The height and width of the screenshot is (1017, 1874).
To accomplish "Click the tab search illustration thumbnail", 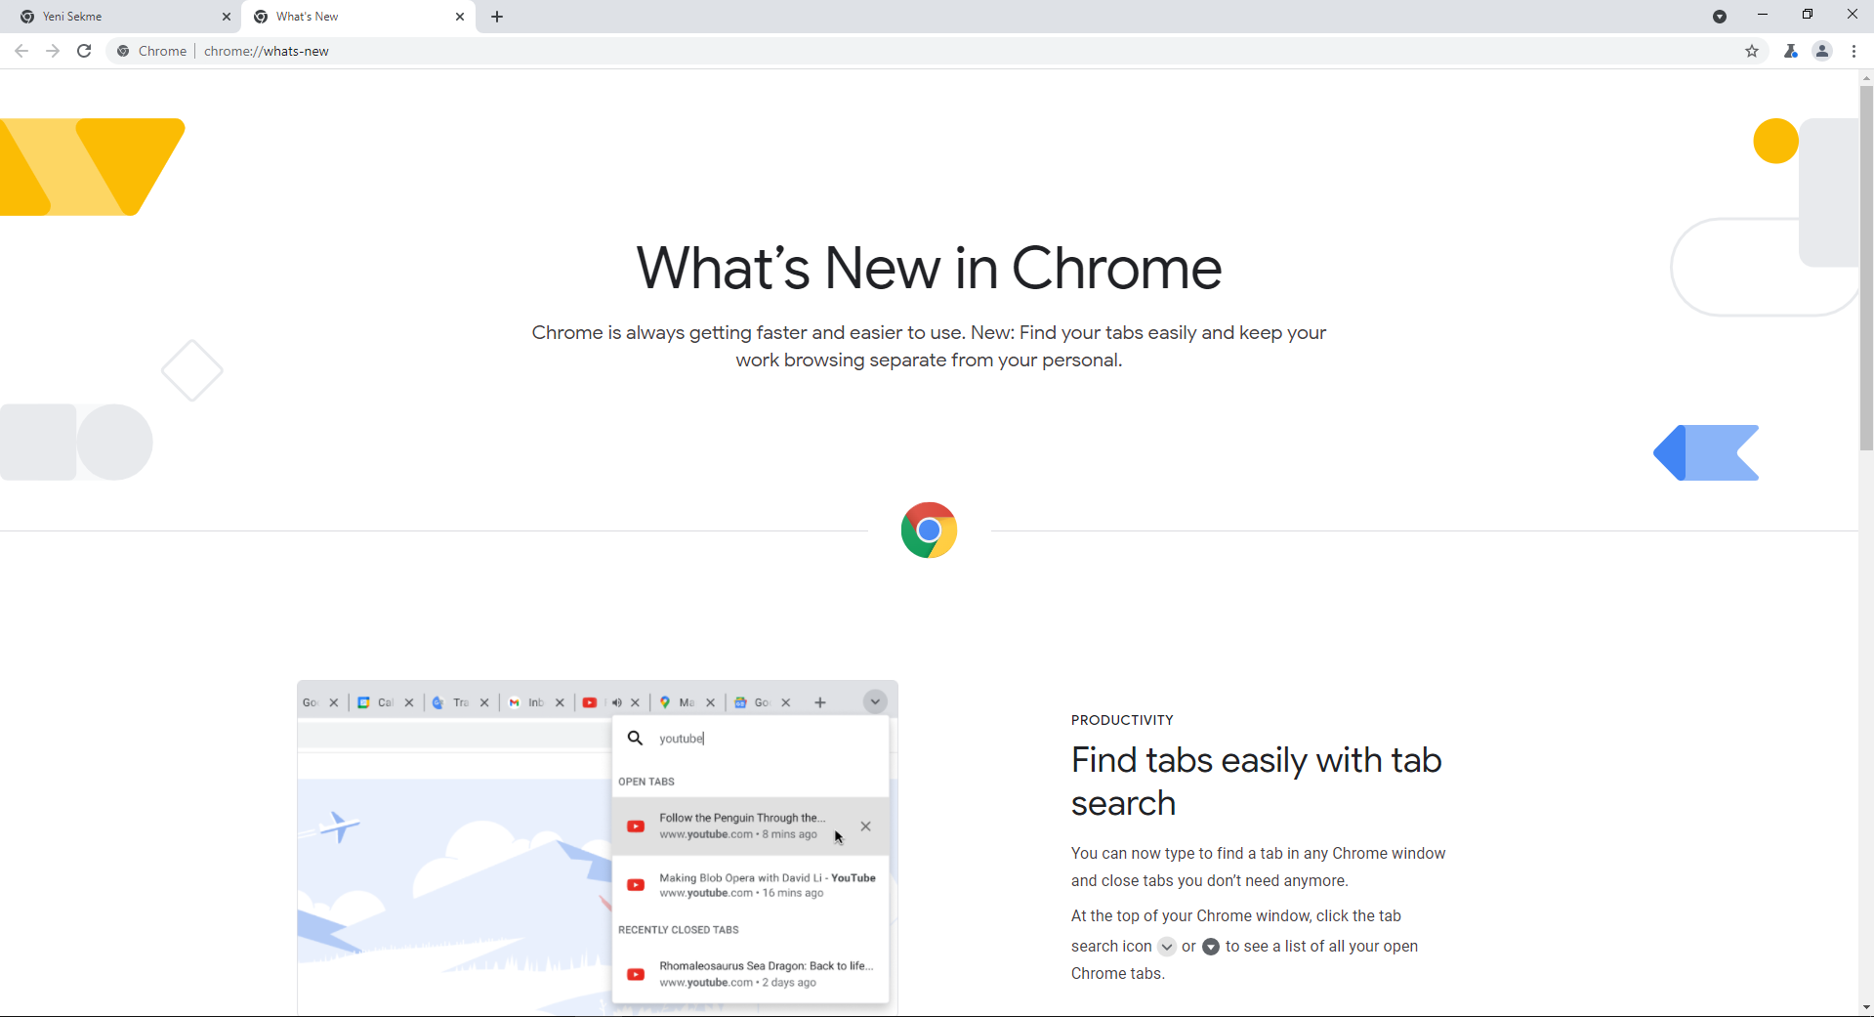I will tap(598, 848).
